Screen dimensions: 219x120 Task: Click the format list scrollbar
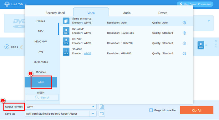click(x=59, y=29)
